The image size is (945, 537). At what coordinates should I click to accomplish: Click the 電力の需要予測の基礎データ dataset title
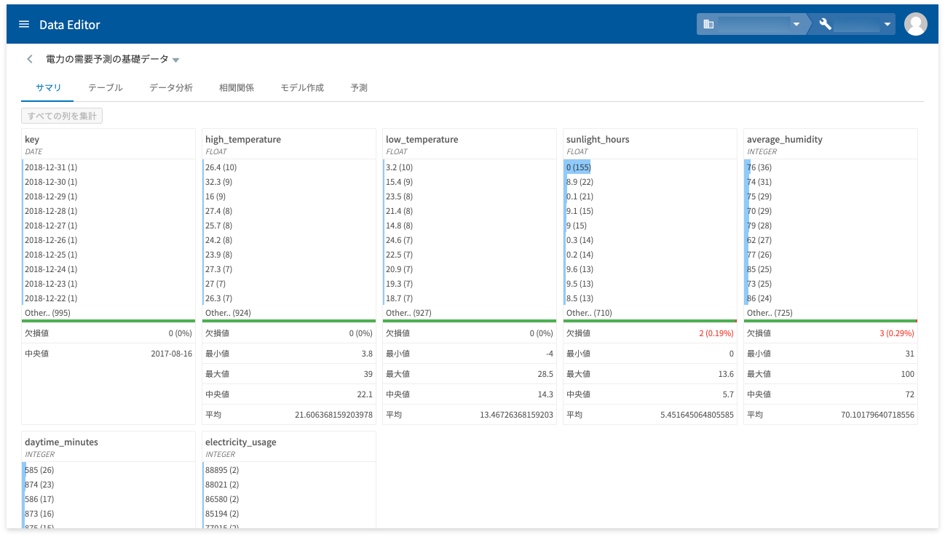(x=107, y=59)
